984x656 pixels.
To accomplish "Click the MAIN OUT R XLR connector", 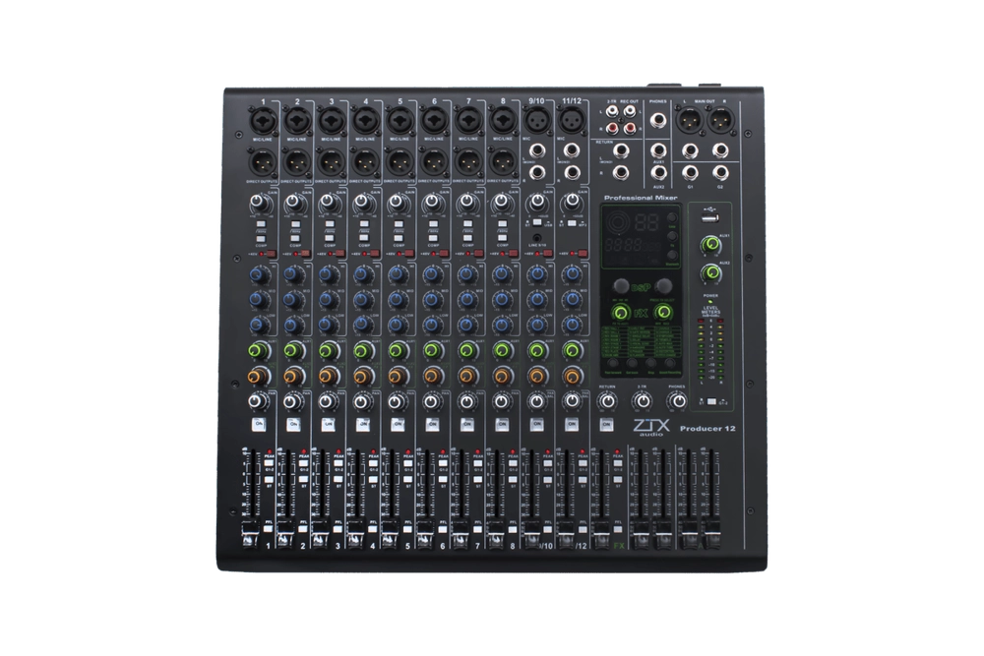I will (x=720, y=119).
